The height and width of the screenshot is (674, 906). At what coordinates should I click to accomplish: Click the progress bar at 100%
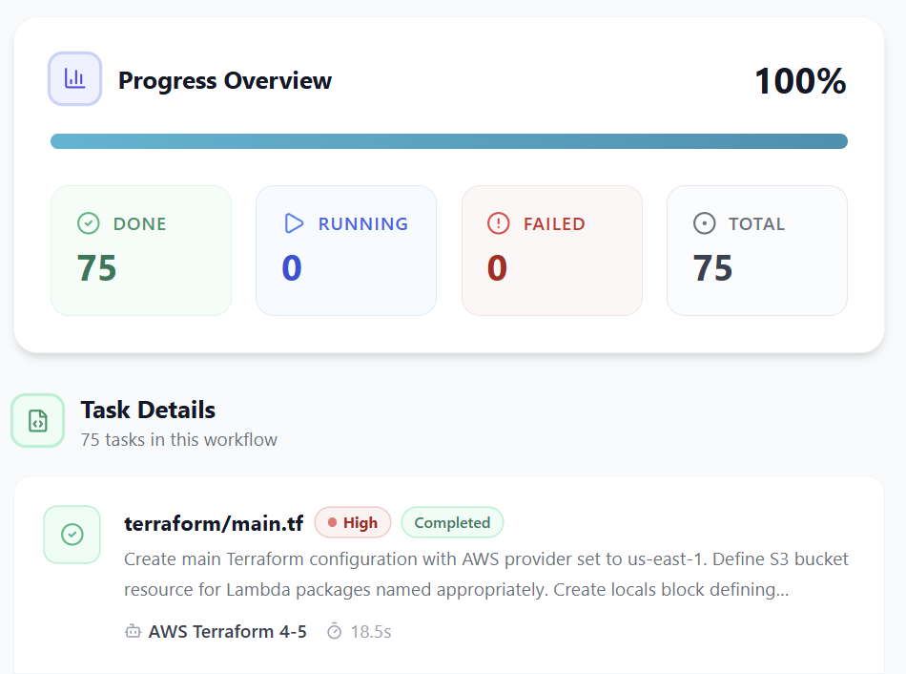point(448,141)
